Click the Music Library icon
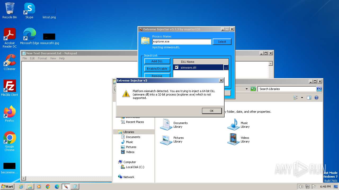The height and width of the screenshot is (190, 339). coord(233,125)
